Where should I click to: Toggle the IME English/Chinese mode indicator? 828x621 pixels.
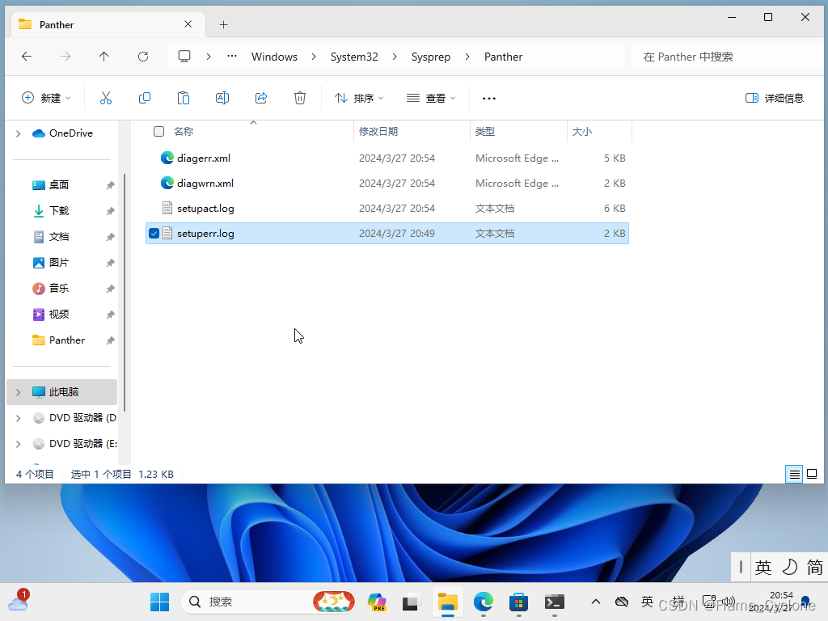pos(763,567)
